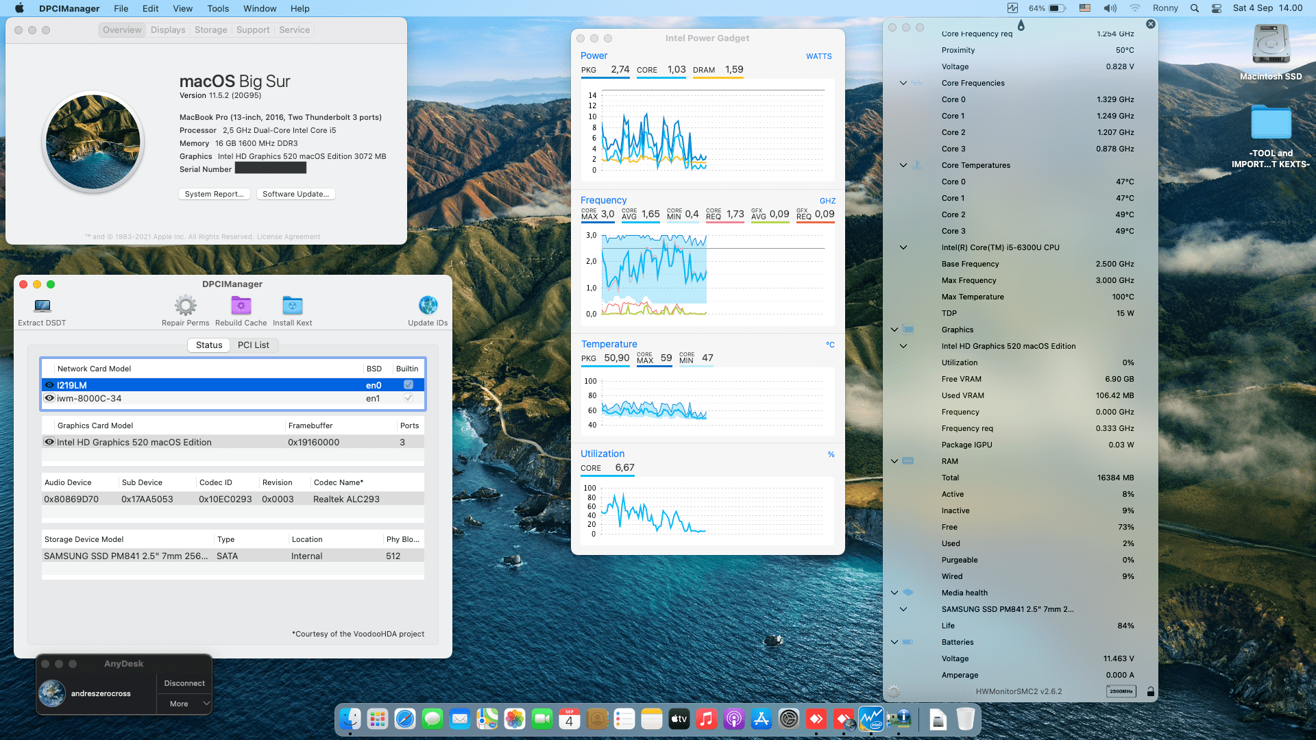Run Repair Perms in DPCIManager toolbar
The height and width of the screenshot is (740, 1316).
[185, 305]
